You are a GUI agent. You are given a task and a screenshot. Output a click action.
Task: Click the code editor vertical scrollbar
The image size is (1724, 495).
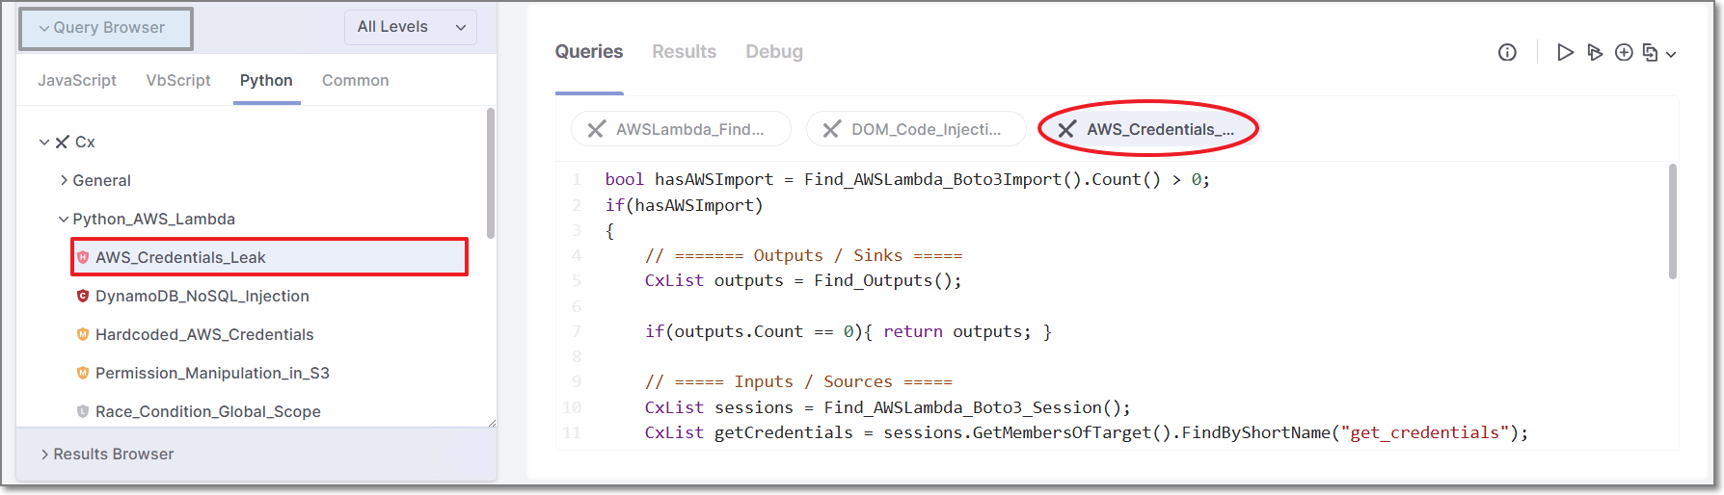tap(1672, 221)
